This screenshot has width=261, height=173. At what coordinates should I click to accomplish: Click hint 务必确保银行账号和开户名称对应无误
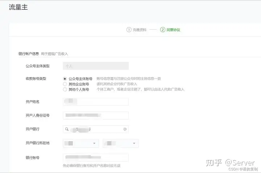click(92, 165)
